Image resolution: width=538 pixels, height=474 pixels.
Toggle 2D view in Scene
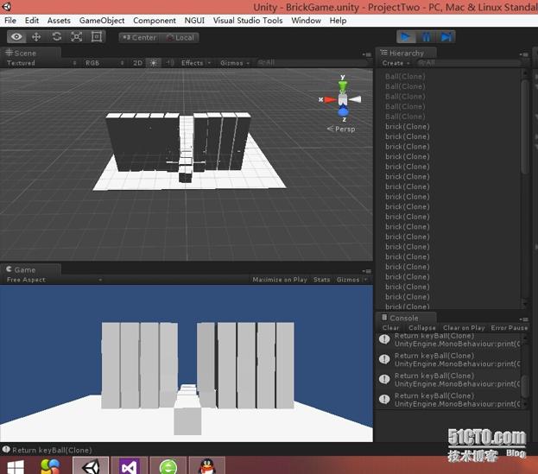pyautogui.click(x=137, y=63)
